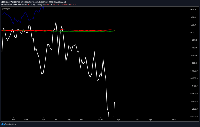
Task: Click the Jul label on the time axis
Action: point(137,120)
